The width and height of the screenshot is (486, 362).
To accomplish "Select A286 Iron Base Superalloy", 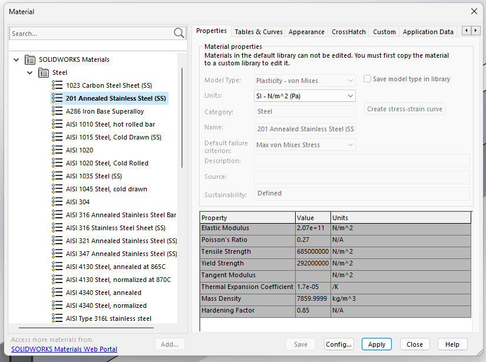I will click(x=105, y=111).
